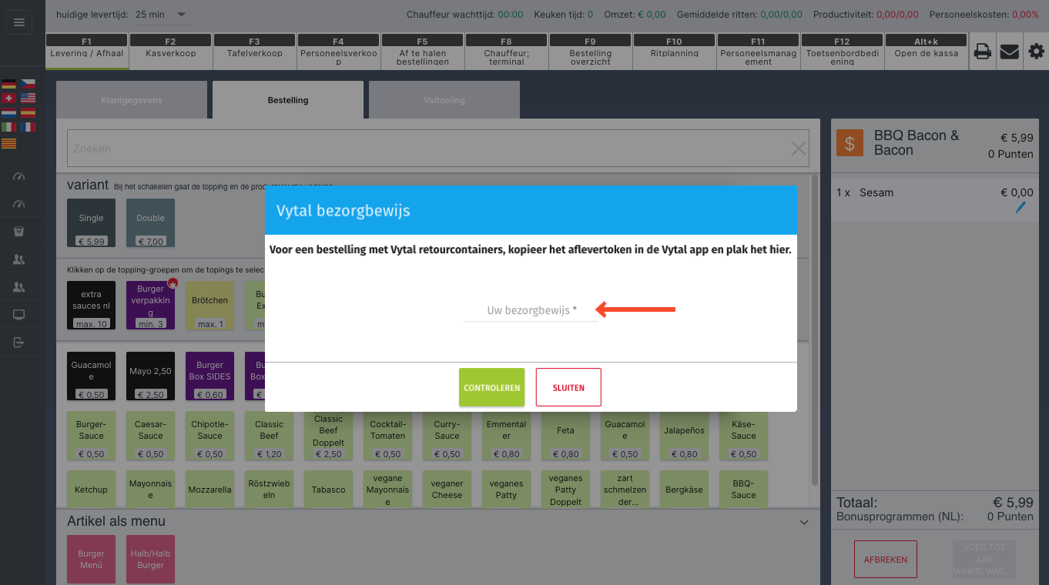Add the Caesar-Sauce topping

coord(150,436)
